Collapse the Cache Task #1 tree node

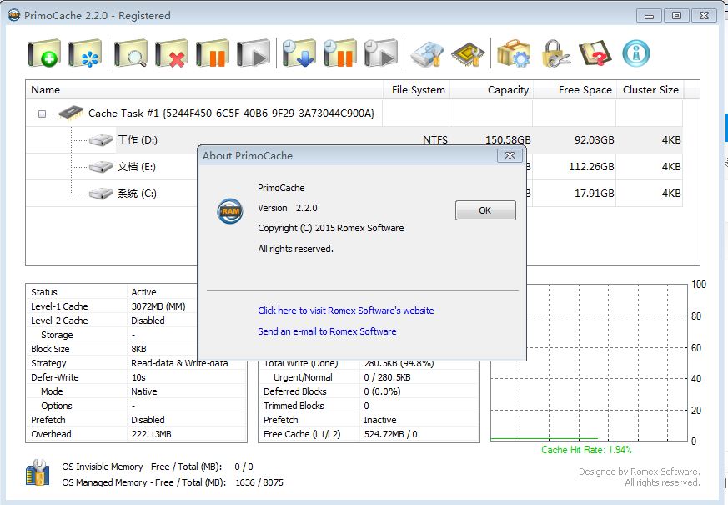pyautogui.click(x=42, y=114)
